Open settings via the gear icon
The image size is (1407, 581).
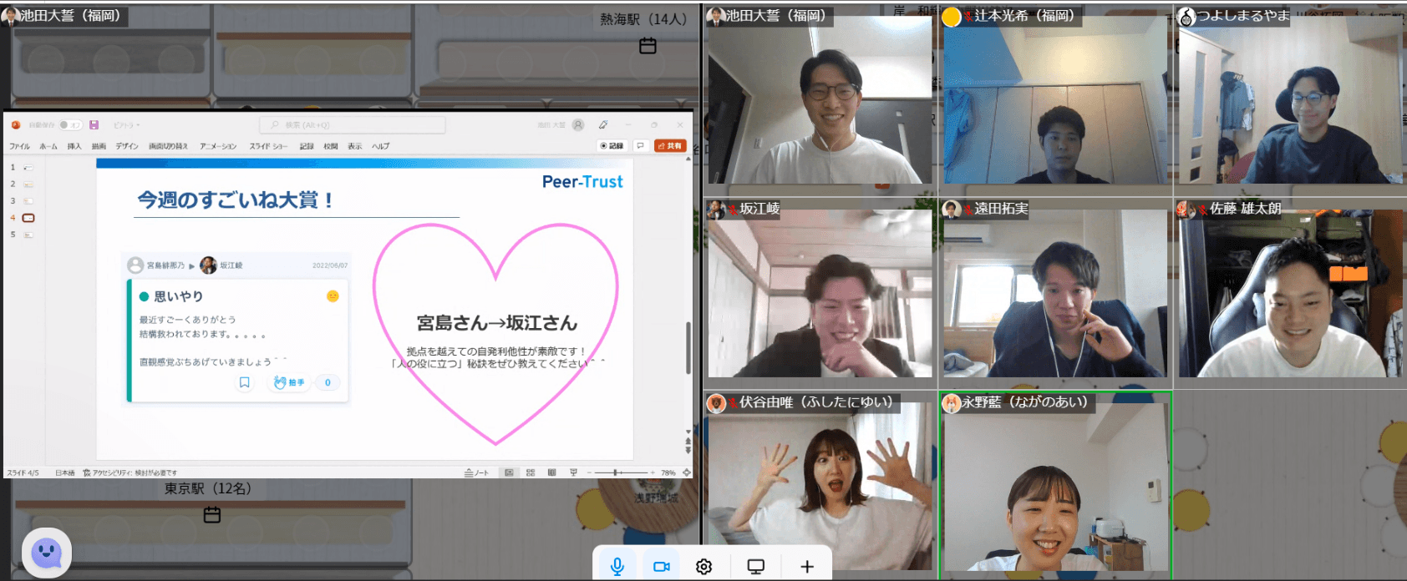point(704,566)
